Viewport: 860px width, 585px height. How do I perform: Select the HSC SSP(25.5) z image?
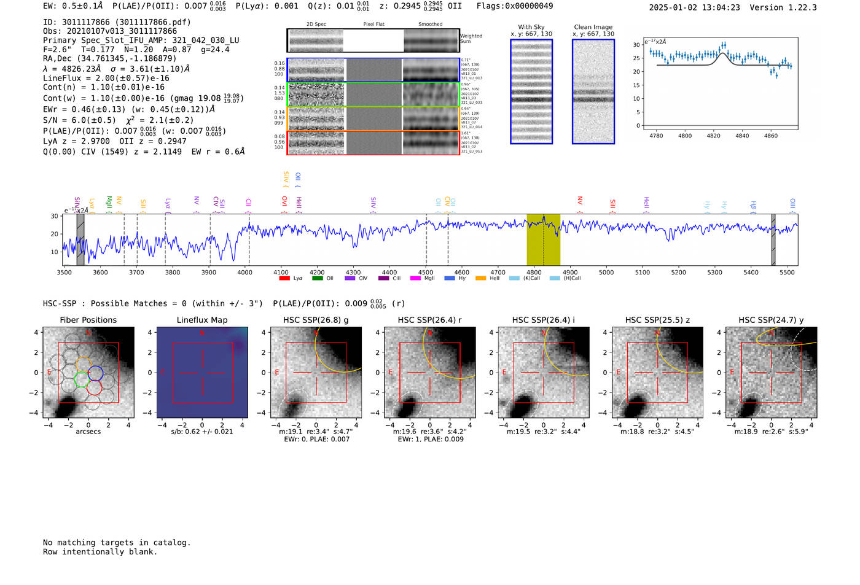657,373
